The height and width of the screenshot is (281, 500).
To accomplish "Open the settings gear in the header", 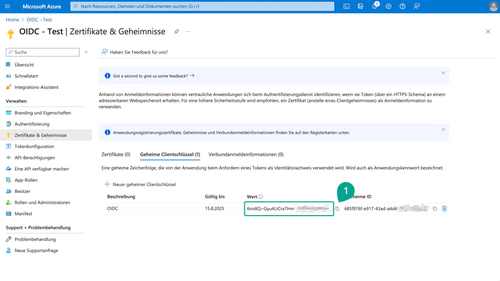I will tap(389, 6).
